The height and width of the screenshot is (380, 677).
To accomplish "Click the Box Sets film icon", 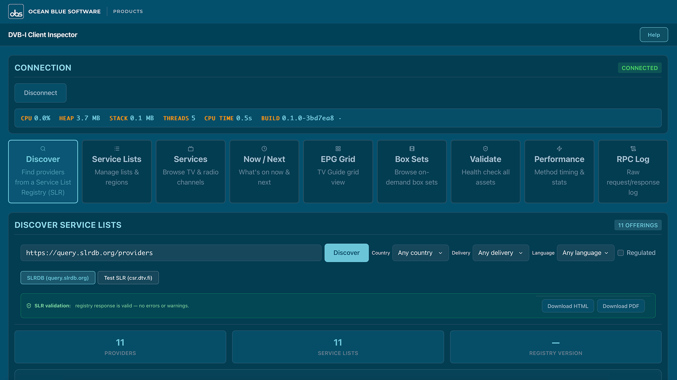I will pyautogui.click(x=412, y=149).
